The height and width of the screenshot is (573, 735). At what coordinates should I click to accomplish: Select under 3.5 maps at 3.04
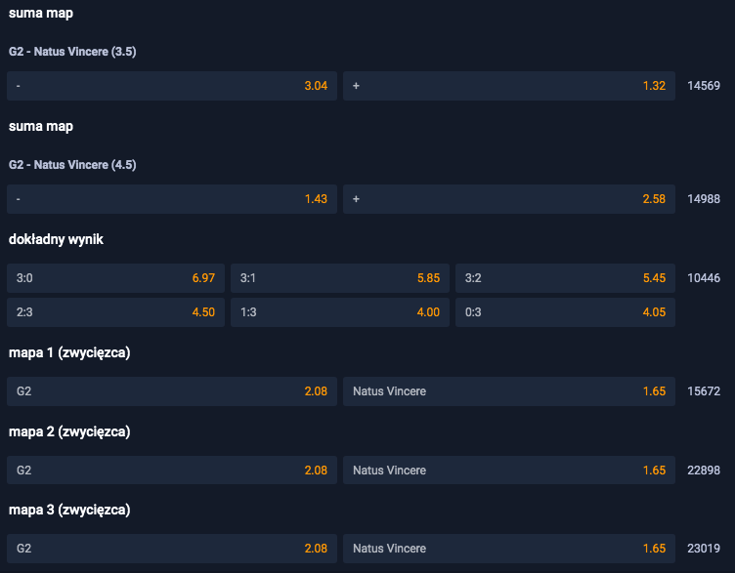(x=171, y=86)
